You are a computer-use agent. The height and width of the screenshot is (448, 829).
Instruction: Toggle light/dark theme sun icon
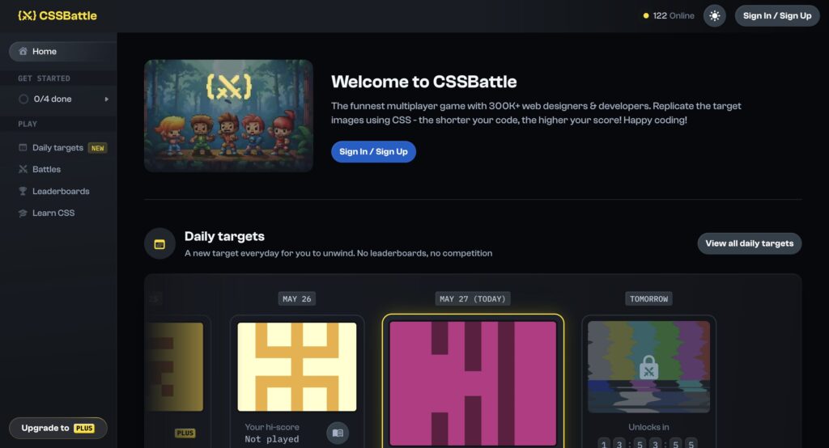tap(714, 16)
